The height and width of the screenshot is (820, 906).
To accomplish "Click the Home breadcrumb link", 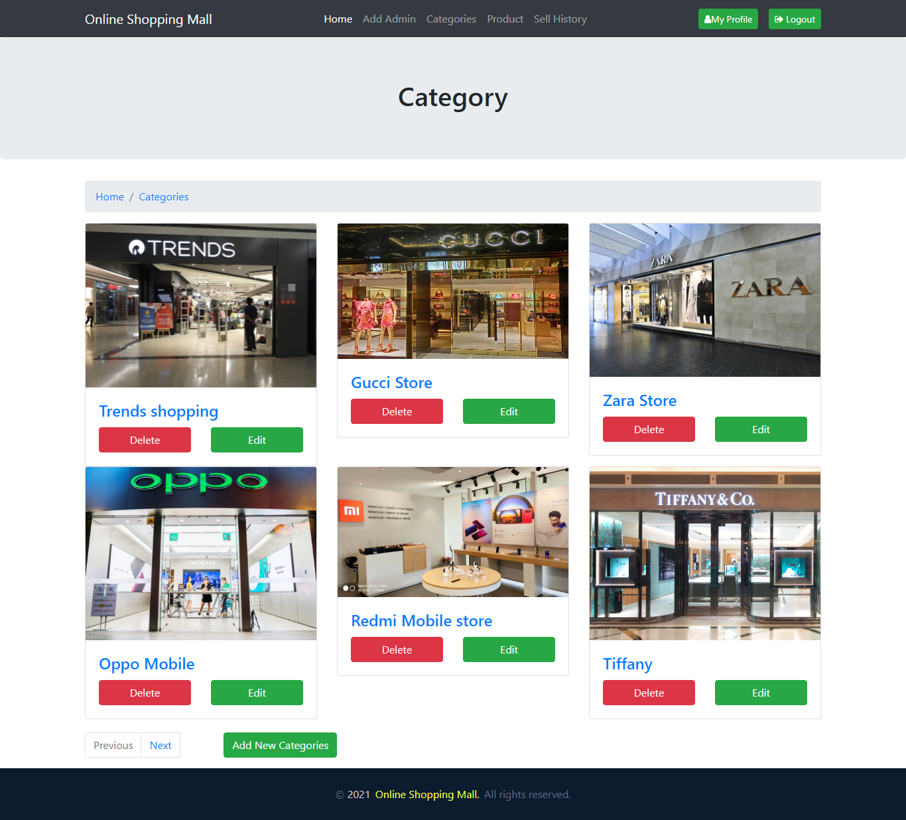I will [x=109, y=197].
